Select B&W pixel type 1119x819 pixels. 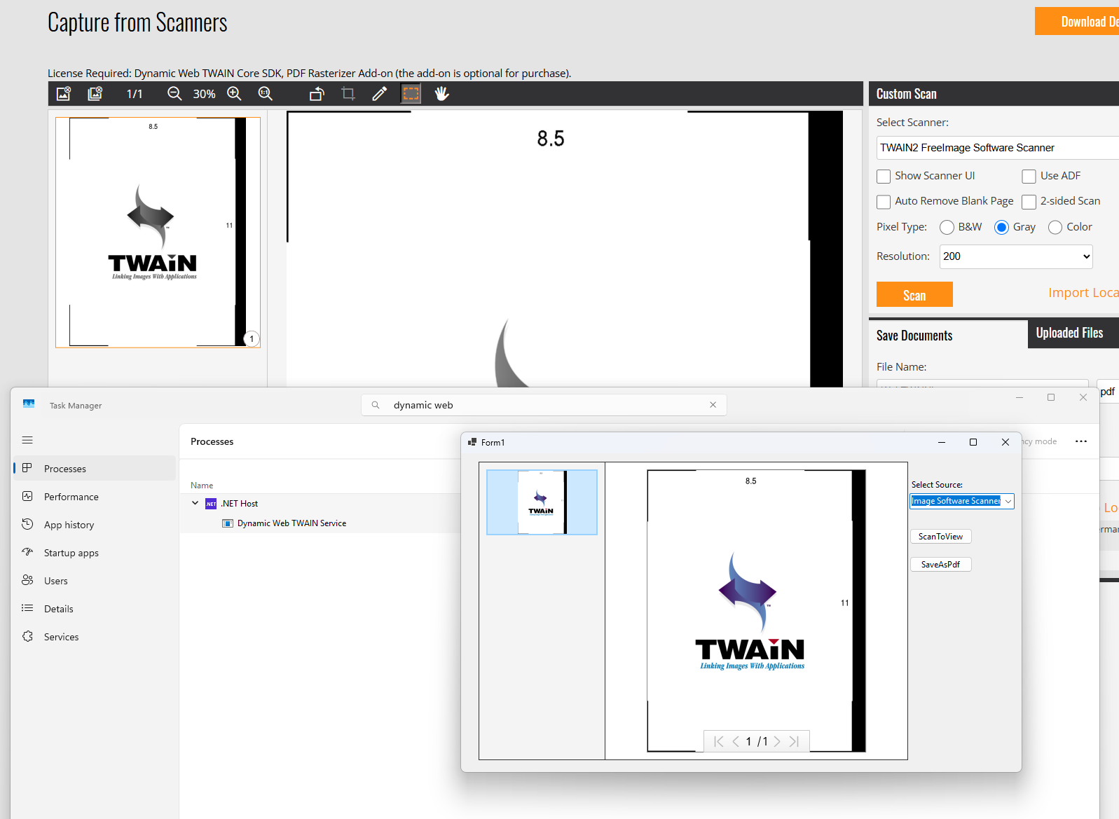click(947, 227)
